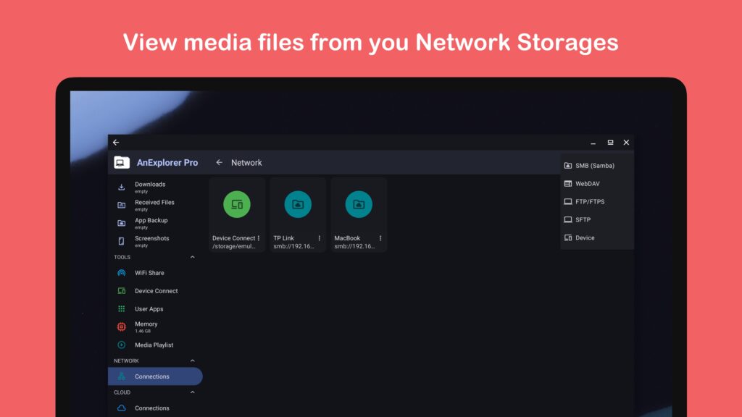Open the App Backup folder
The height and width of the screenshot is (417, 742).
click(121, 223)
